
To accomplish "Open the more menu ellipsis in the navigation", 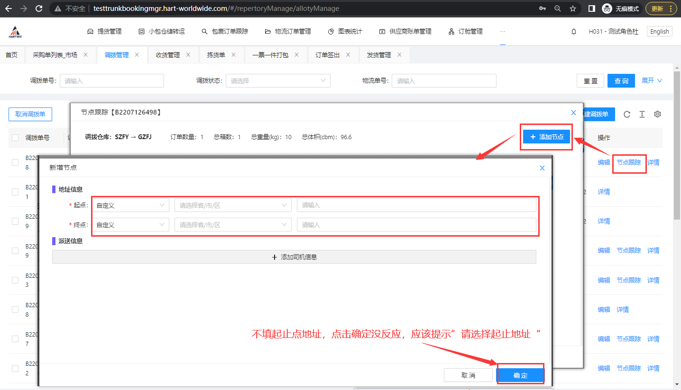I will [503, 31].
